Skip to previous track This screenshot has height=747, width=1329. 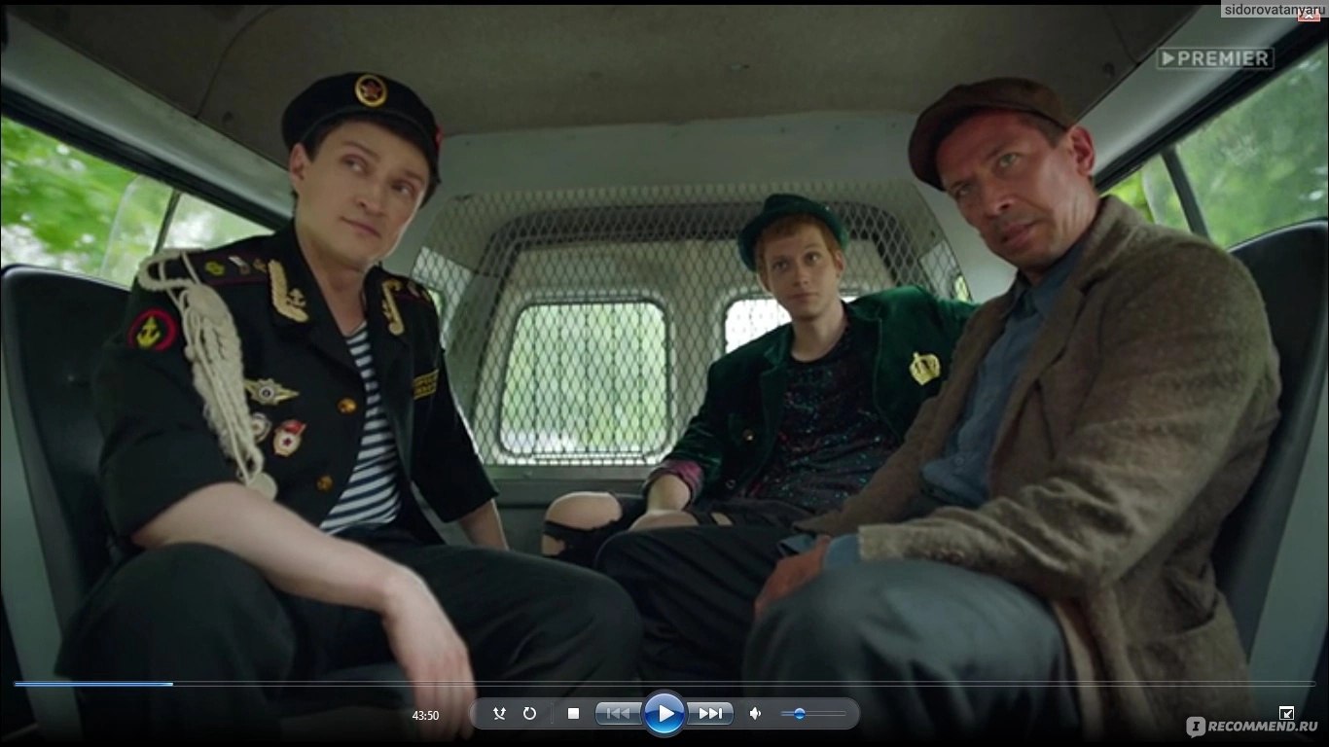coord(618,714)
